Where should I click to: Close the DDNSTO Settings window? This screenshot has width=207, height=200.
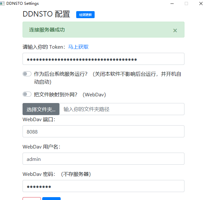tap(201, 3)
